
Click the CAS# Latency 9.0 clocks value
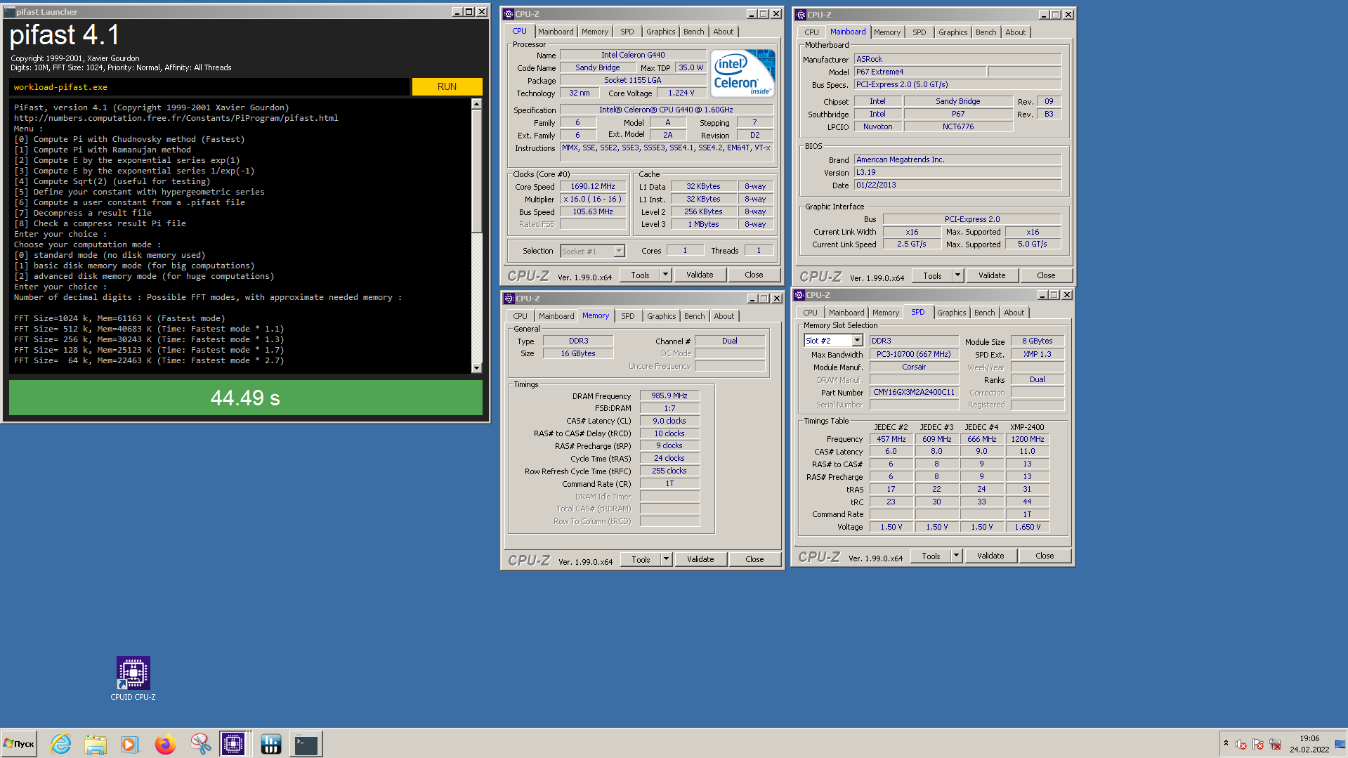coord(669,421)
